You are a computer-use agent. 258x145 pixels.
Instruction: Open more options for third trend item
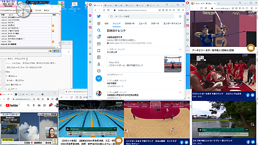pyautogui.click(x=180, y=92)
